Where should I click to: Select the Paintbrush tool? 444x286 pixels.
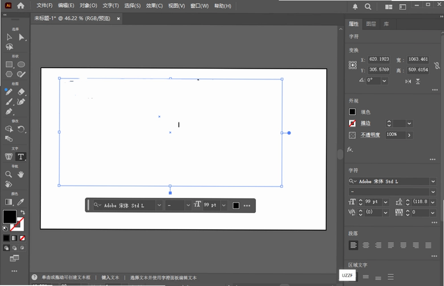tap(9, 101)
